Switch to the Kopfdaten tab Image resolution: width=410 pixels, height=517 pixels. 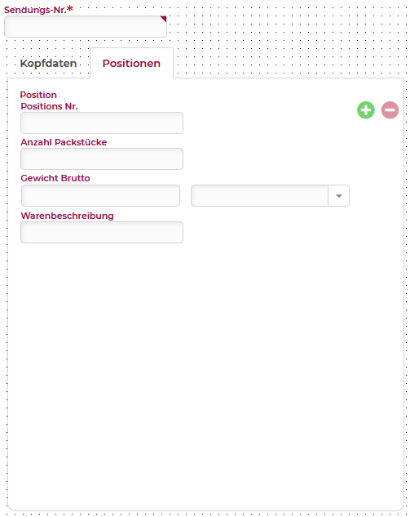[x=48, y=63]
